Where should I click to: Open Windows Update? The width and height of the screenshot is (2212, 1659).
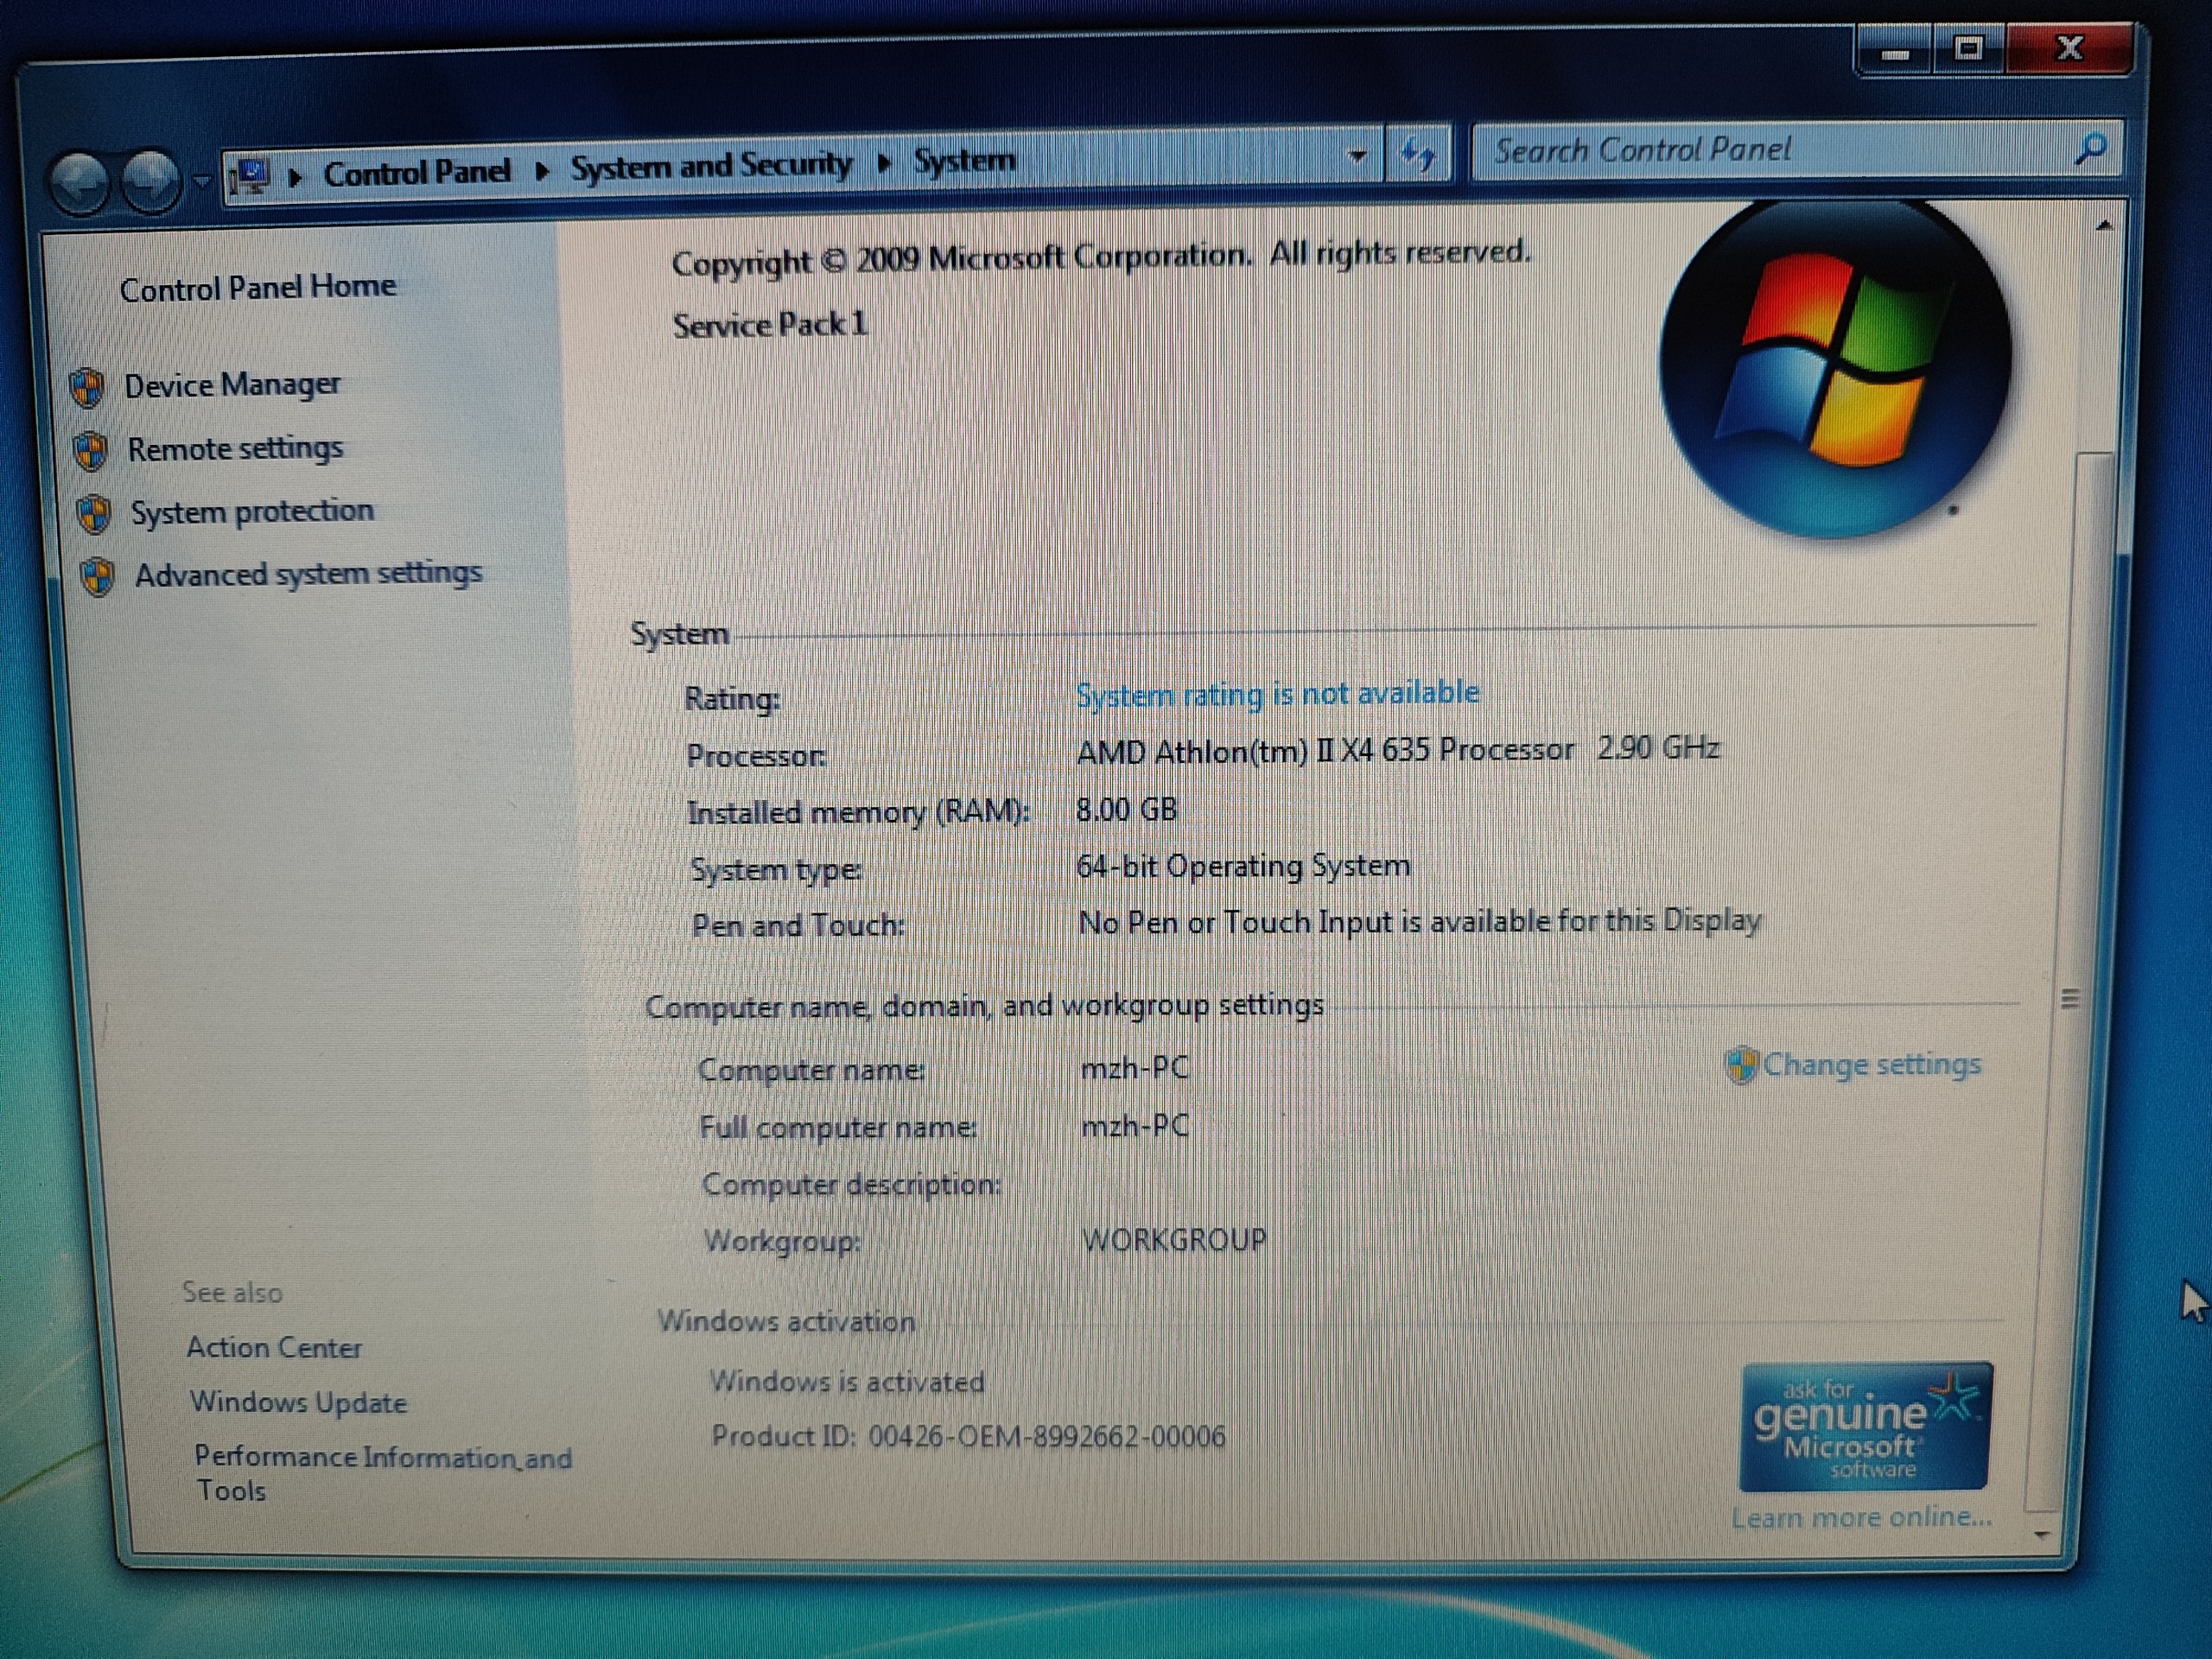pos(298,1402)
